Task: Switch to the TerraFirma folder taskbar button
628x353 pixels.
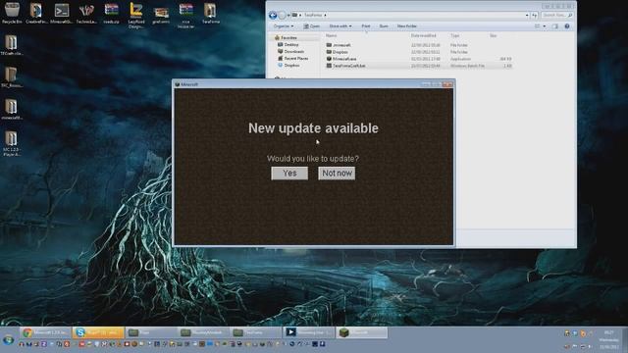Action: tap(256, 332)
